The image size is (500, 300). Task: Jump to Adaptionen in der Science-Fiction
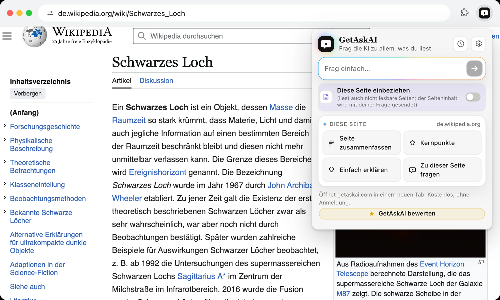[x=37, y=268]
